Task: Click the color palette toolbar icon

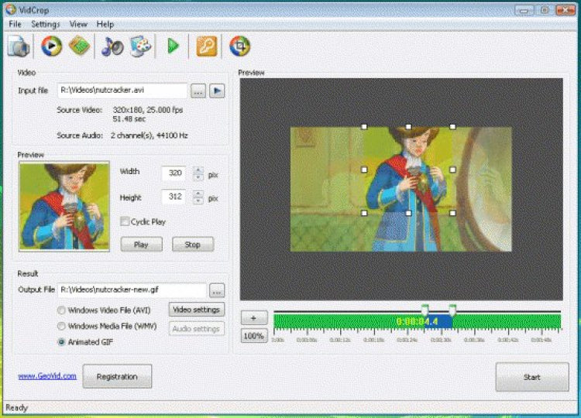Action: pyautogui.click(x=140, y=46)
